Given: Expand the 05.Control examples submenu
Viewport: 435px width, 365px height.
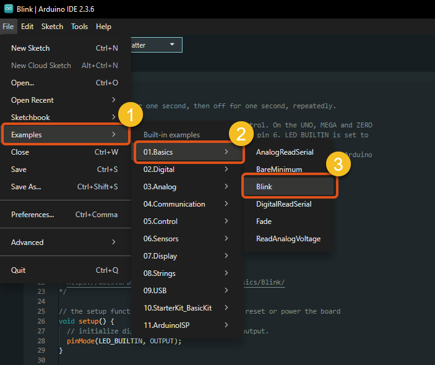Looking at the screenshot, I should click(x=187, y=221).
